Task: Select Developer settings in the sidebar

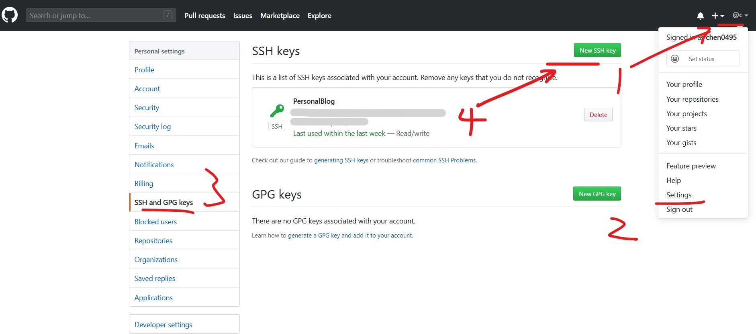Action: click(x=163, y=324)
